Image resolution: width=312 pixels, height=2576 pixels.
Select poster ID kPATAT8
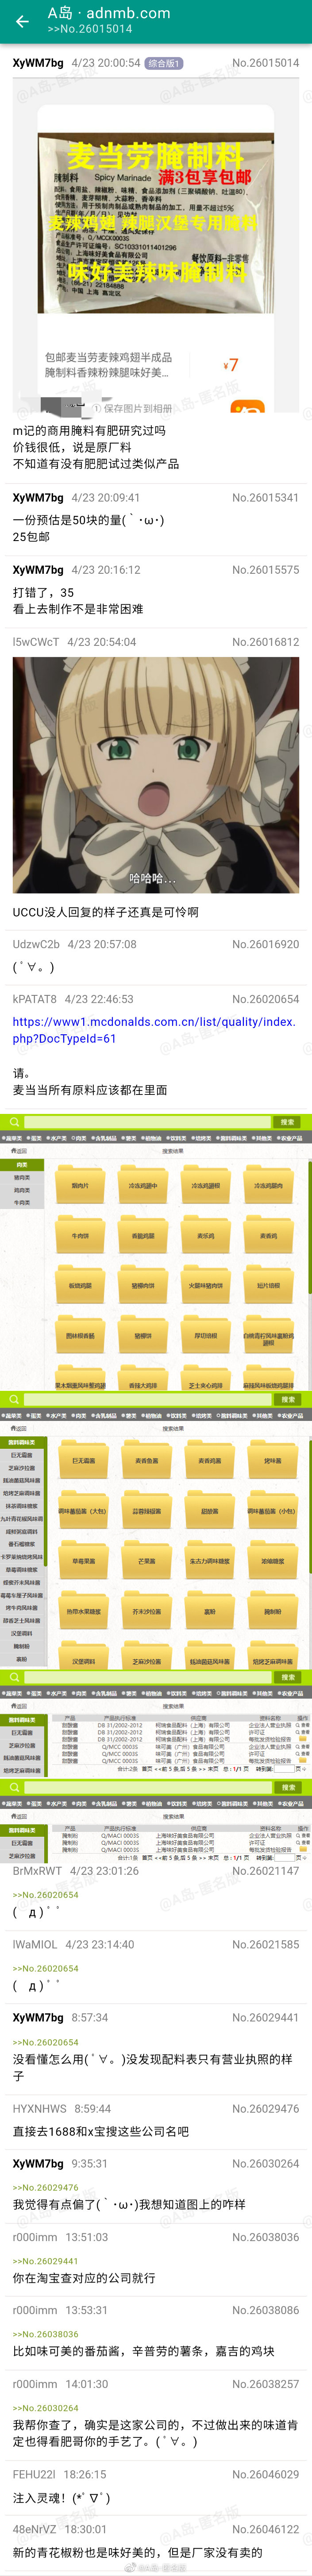point(35,999)
